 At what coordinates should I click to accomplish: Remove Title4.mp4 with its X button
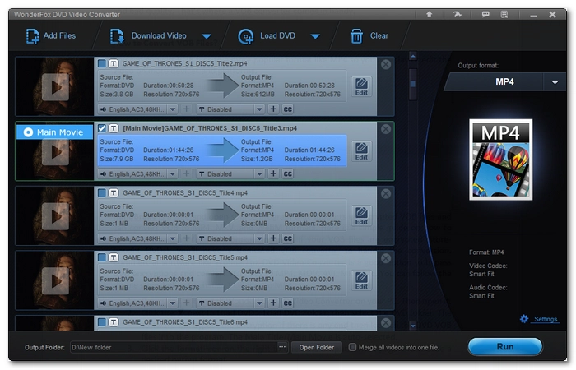coord(386,194)
